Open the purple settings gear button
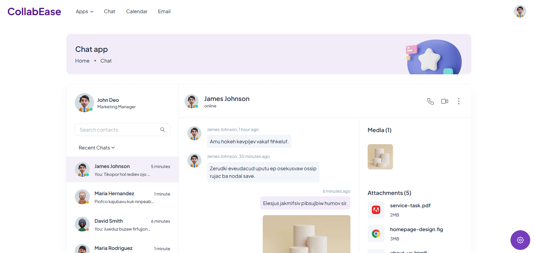535x253 pixels. 520,240
